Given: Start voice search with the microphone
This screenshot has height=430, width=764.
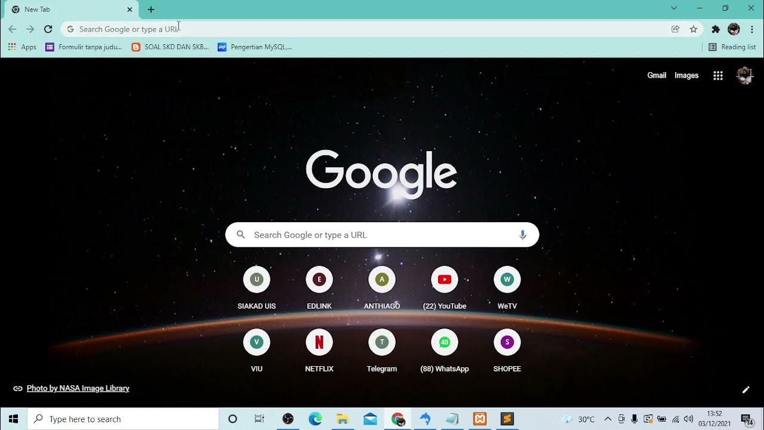Looking at the screenshot, I should click(523, 235).
